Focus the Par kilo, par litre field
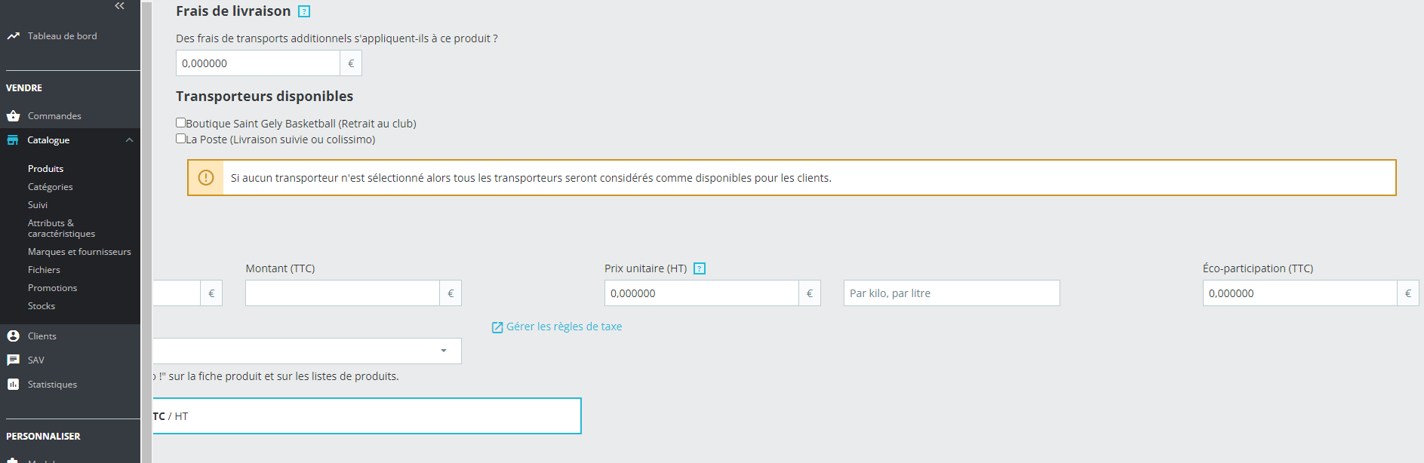The image size is (1424, 463). (951, 293)
